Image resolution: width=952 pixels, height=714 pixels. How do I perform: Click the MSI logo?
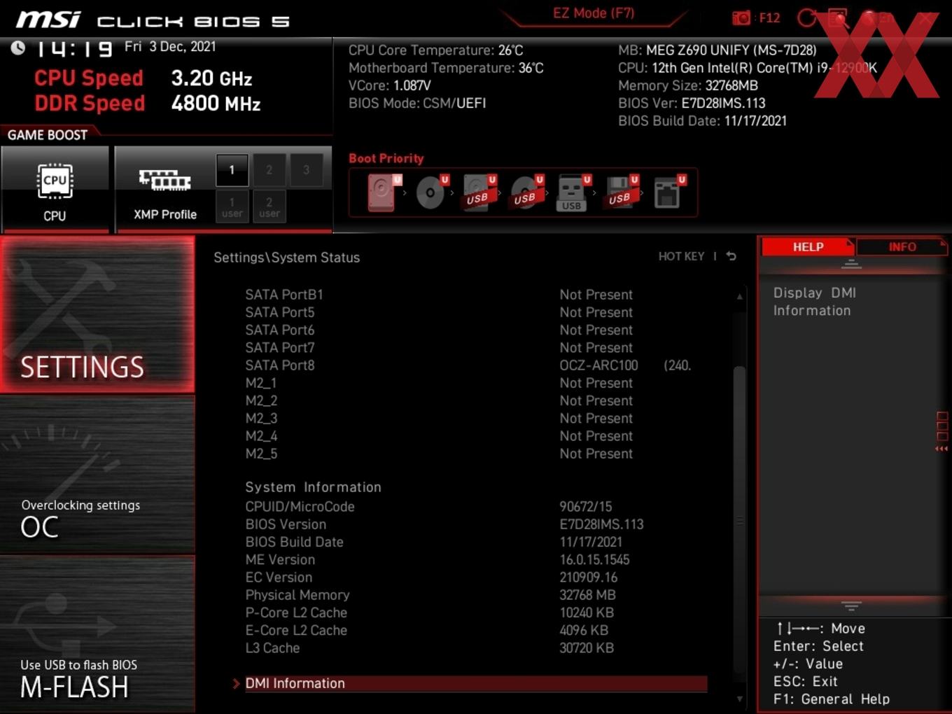tap(48, 20)
